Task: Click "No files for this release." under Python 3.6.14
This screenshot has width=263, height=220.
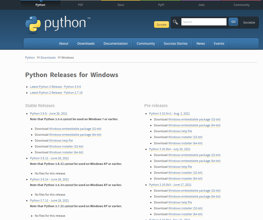Action: point(50,195)
